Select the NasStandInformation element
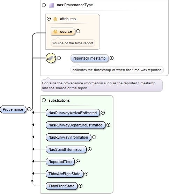The width and height of the screenshot is (169, 194). pyautogui.click(x=66, y=149)
